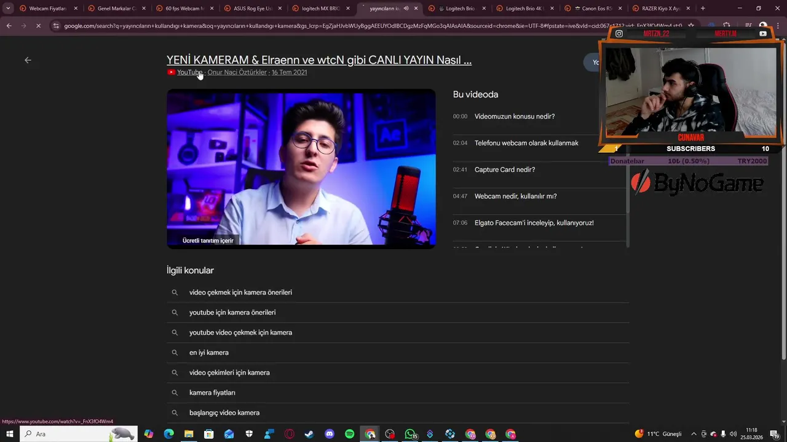Open Outlook from the taskbar
This screenshot has width=787, height=442.
229,434
